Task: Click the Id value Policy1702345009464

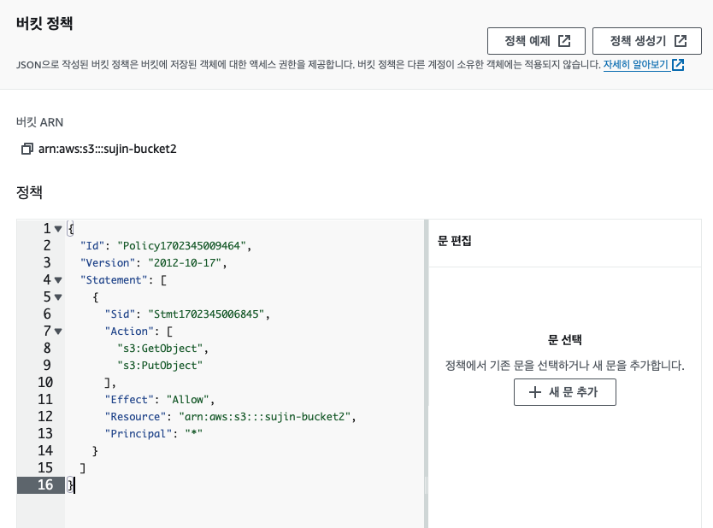Action: tap(181, 246)
